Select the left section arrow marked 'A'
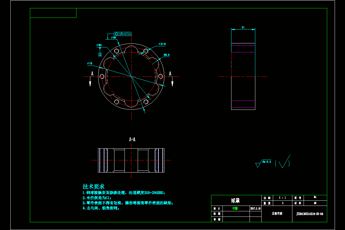Image resolution: width=345 pixels, height=230 pixels. pos(91,78)
